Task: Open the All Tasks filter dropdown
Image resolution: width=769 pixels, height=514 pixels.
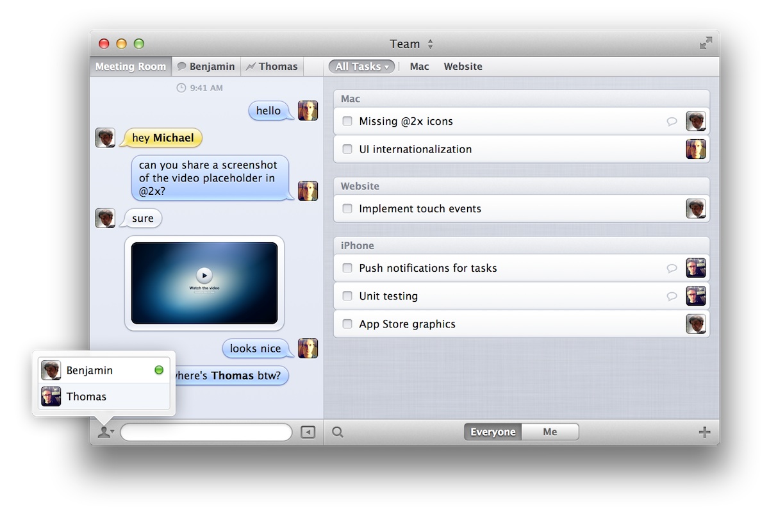Action: click(x=362, y=67)
